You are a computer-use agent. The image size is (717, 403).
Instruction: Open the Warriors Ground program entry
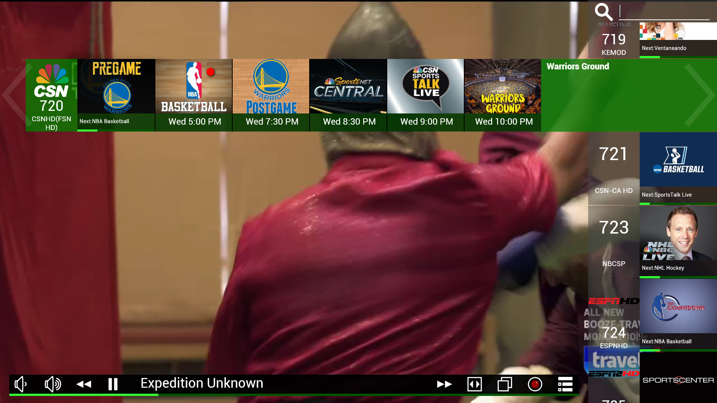(503, 95)
